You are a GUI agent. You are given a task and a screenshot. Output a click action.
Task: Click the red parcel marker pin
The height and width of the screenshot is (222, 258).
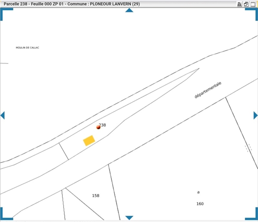click(98, 127)
